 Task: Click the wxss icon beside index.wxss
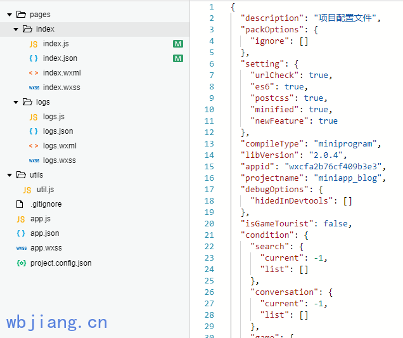pos(34,88)
